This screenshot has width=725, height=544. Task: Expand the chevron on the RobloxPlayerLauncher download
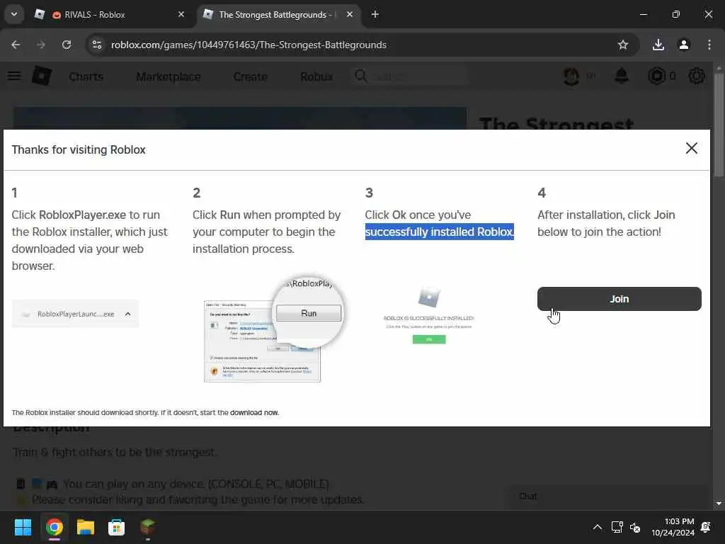[x=128, y=314]
